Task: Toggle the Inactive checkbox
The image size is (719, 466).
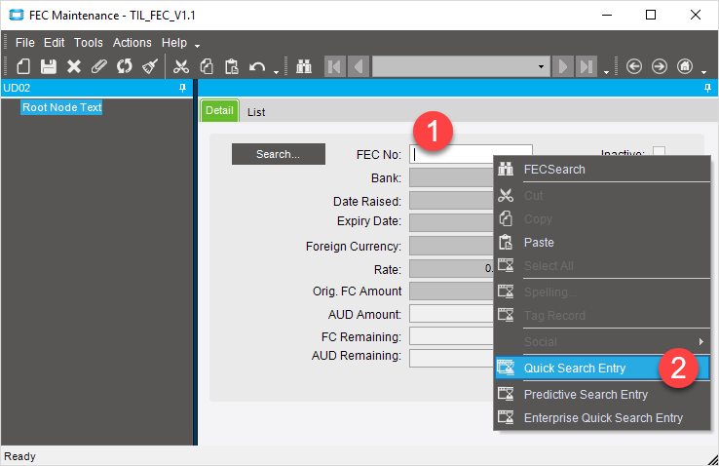Action: pyautogui.click(x=659, y=151)
